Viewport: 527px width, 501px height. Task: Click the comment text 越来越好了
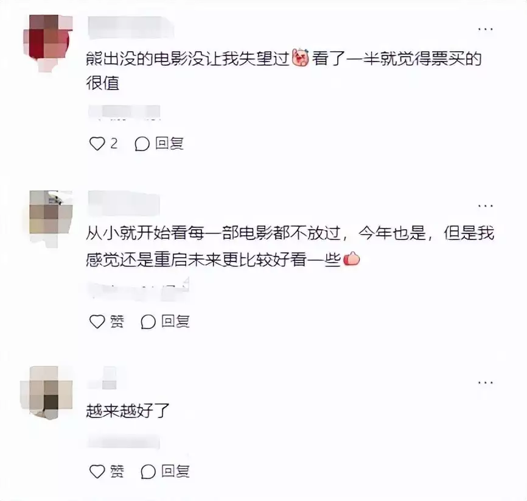pyautogui.click(x=127, y=410)
